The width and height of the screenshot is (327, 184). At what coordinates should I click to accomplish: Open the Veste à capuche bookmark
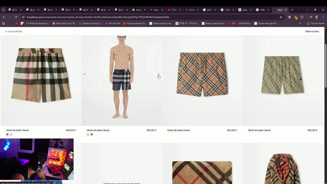pos(161,24)
